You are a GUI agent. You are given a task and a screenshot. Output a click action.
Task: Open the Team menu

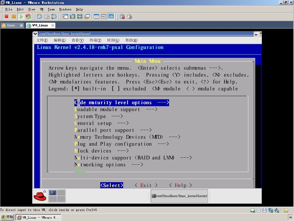tap(51, 9)
